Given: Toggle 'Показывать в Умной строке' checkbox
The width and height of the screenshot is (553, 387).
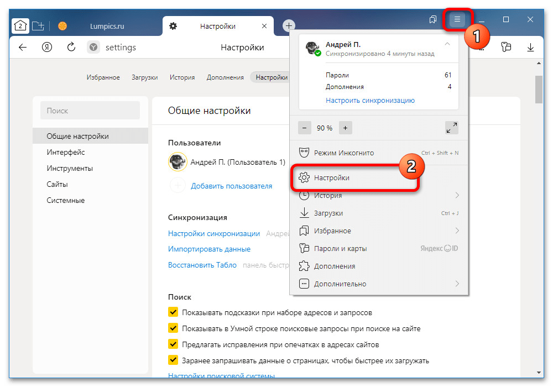Looking at the screenshot, I should (173, 328).
